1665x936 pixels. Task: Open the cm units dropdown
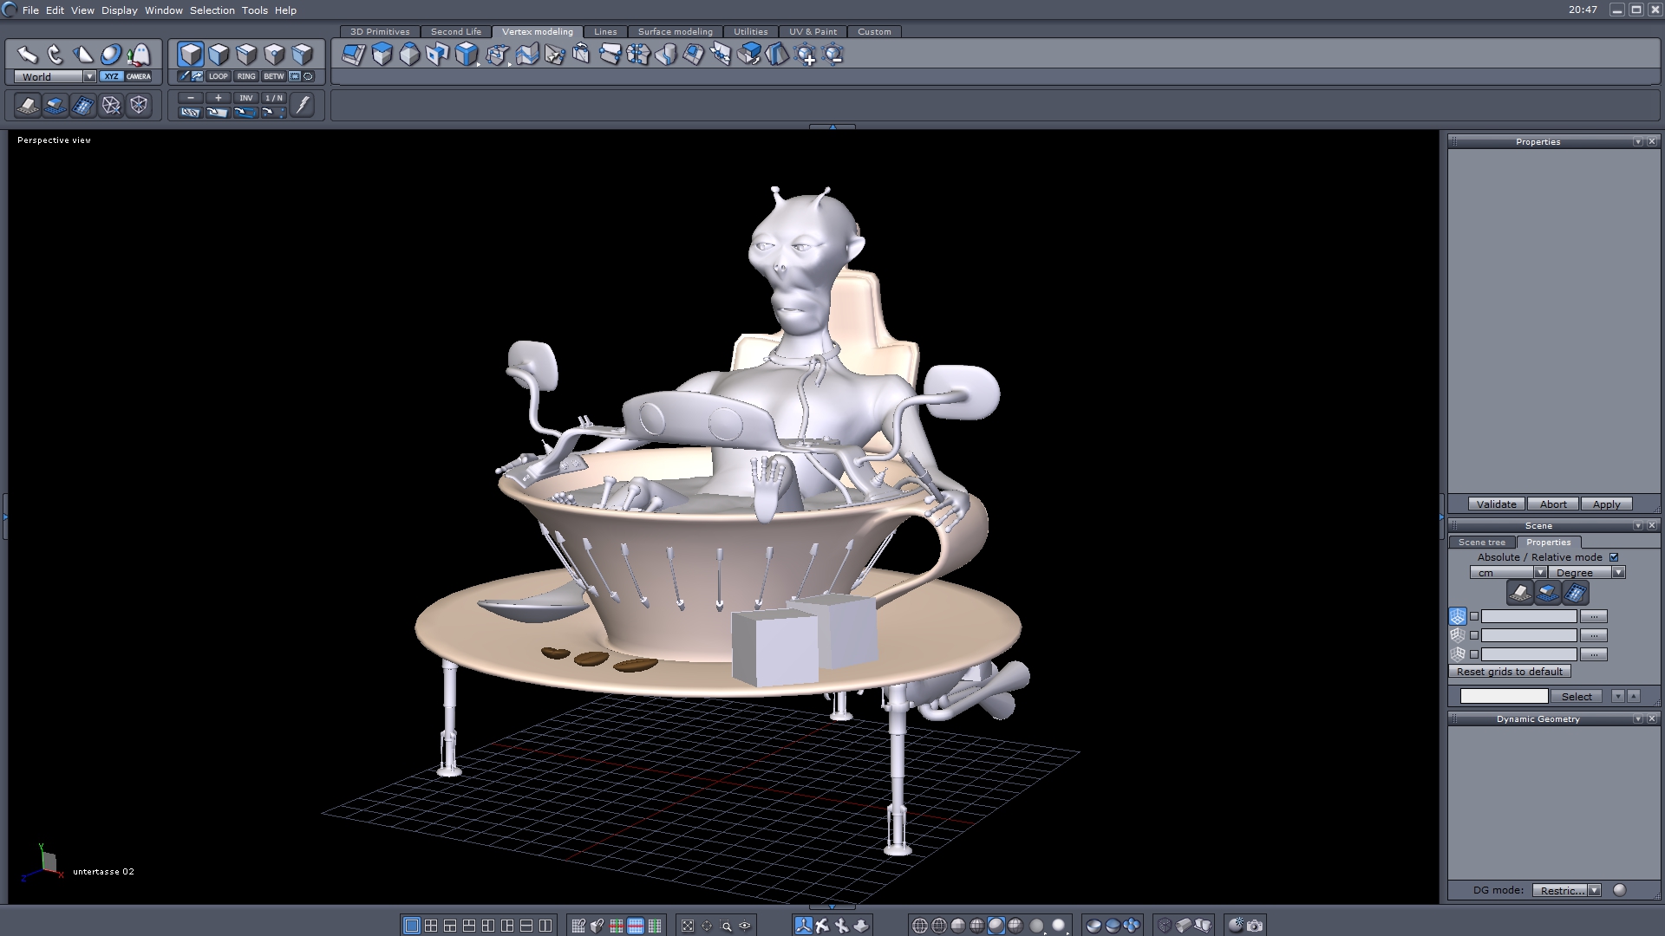1540,573
